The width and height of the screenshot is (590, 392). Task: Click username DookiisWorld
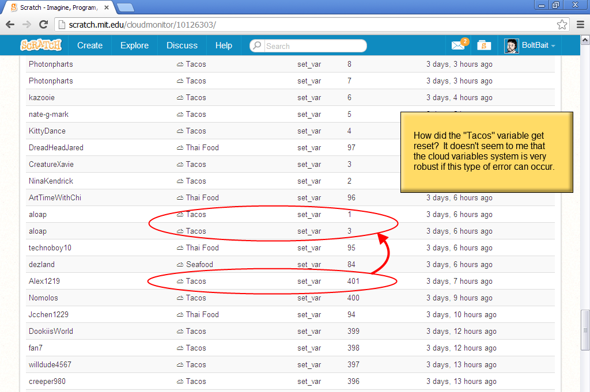pos(51,332)
